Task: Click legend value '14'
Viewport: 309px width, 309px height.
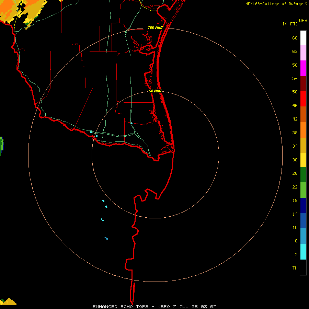Action: [x=295, y=214]
